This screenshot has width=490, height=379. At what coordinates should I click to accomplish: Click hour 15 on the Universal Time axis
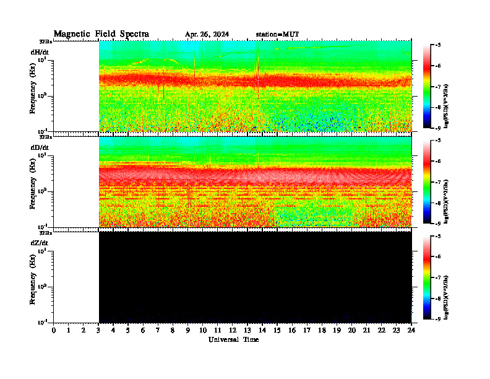(277, 330)
